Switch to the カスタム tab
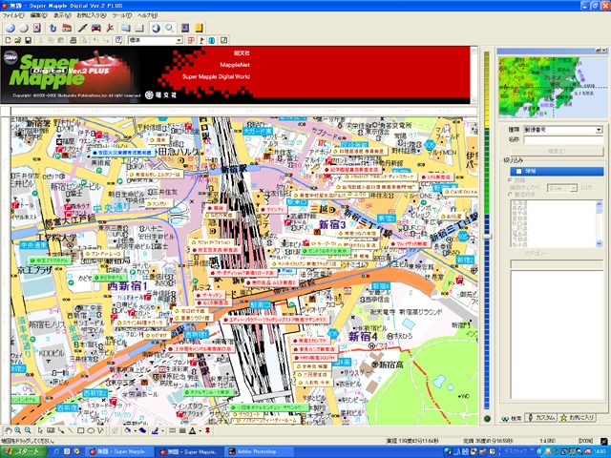This screenshot has width=611, height=458. pyautogui.click(x=541, y=418)
